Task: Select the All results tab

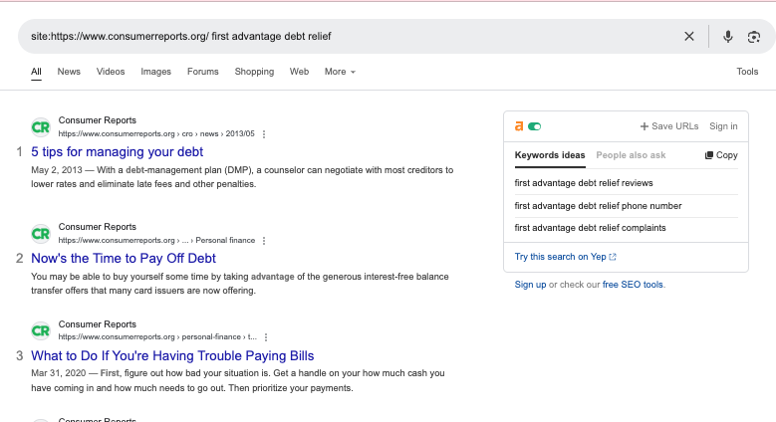Action: point(36,72)
